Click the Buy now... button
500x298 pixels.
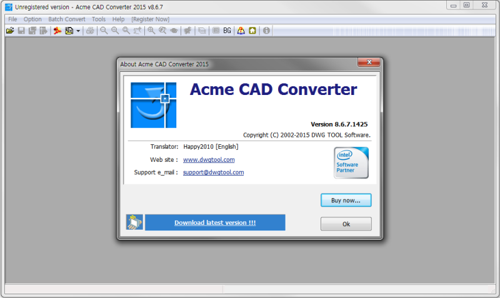[346, 200]
